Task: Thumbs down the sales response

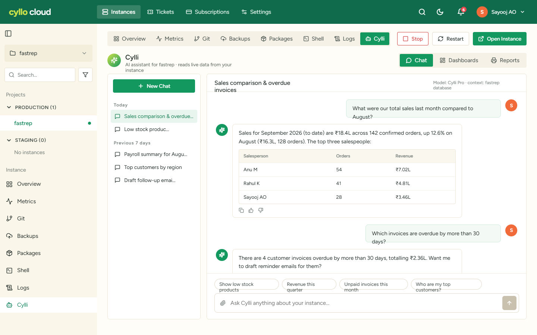Action: 261,210
